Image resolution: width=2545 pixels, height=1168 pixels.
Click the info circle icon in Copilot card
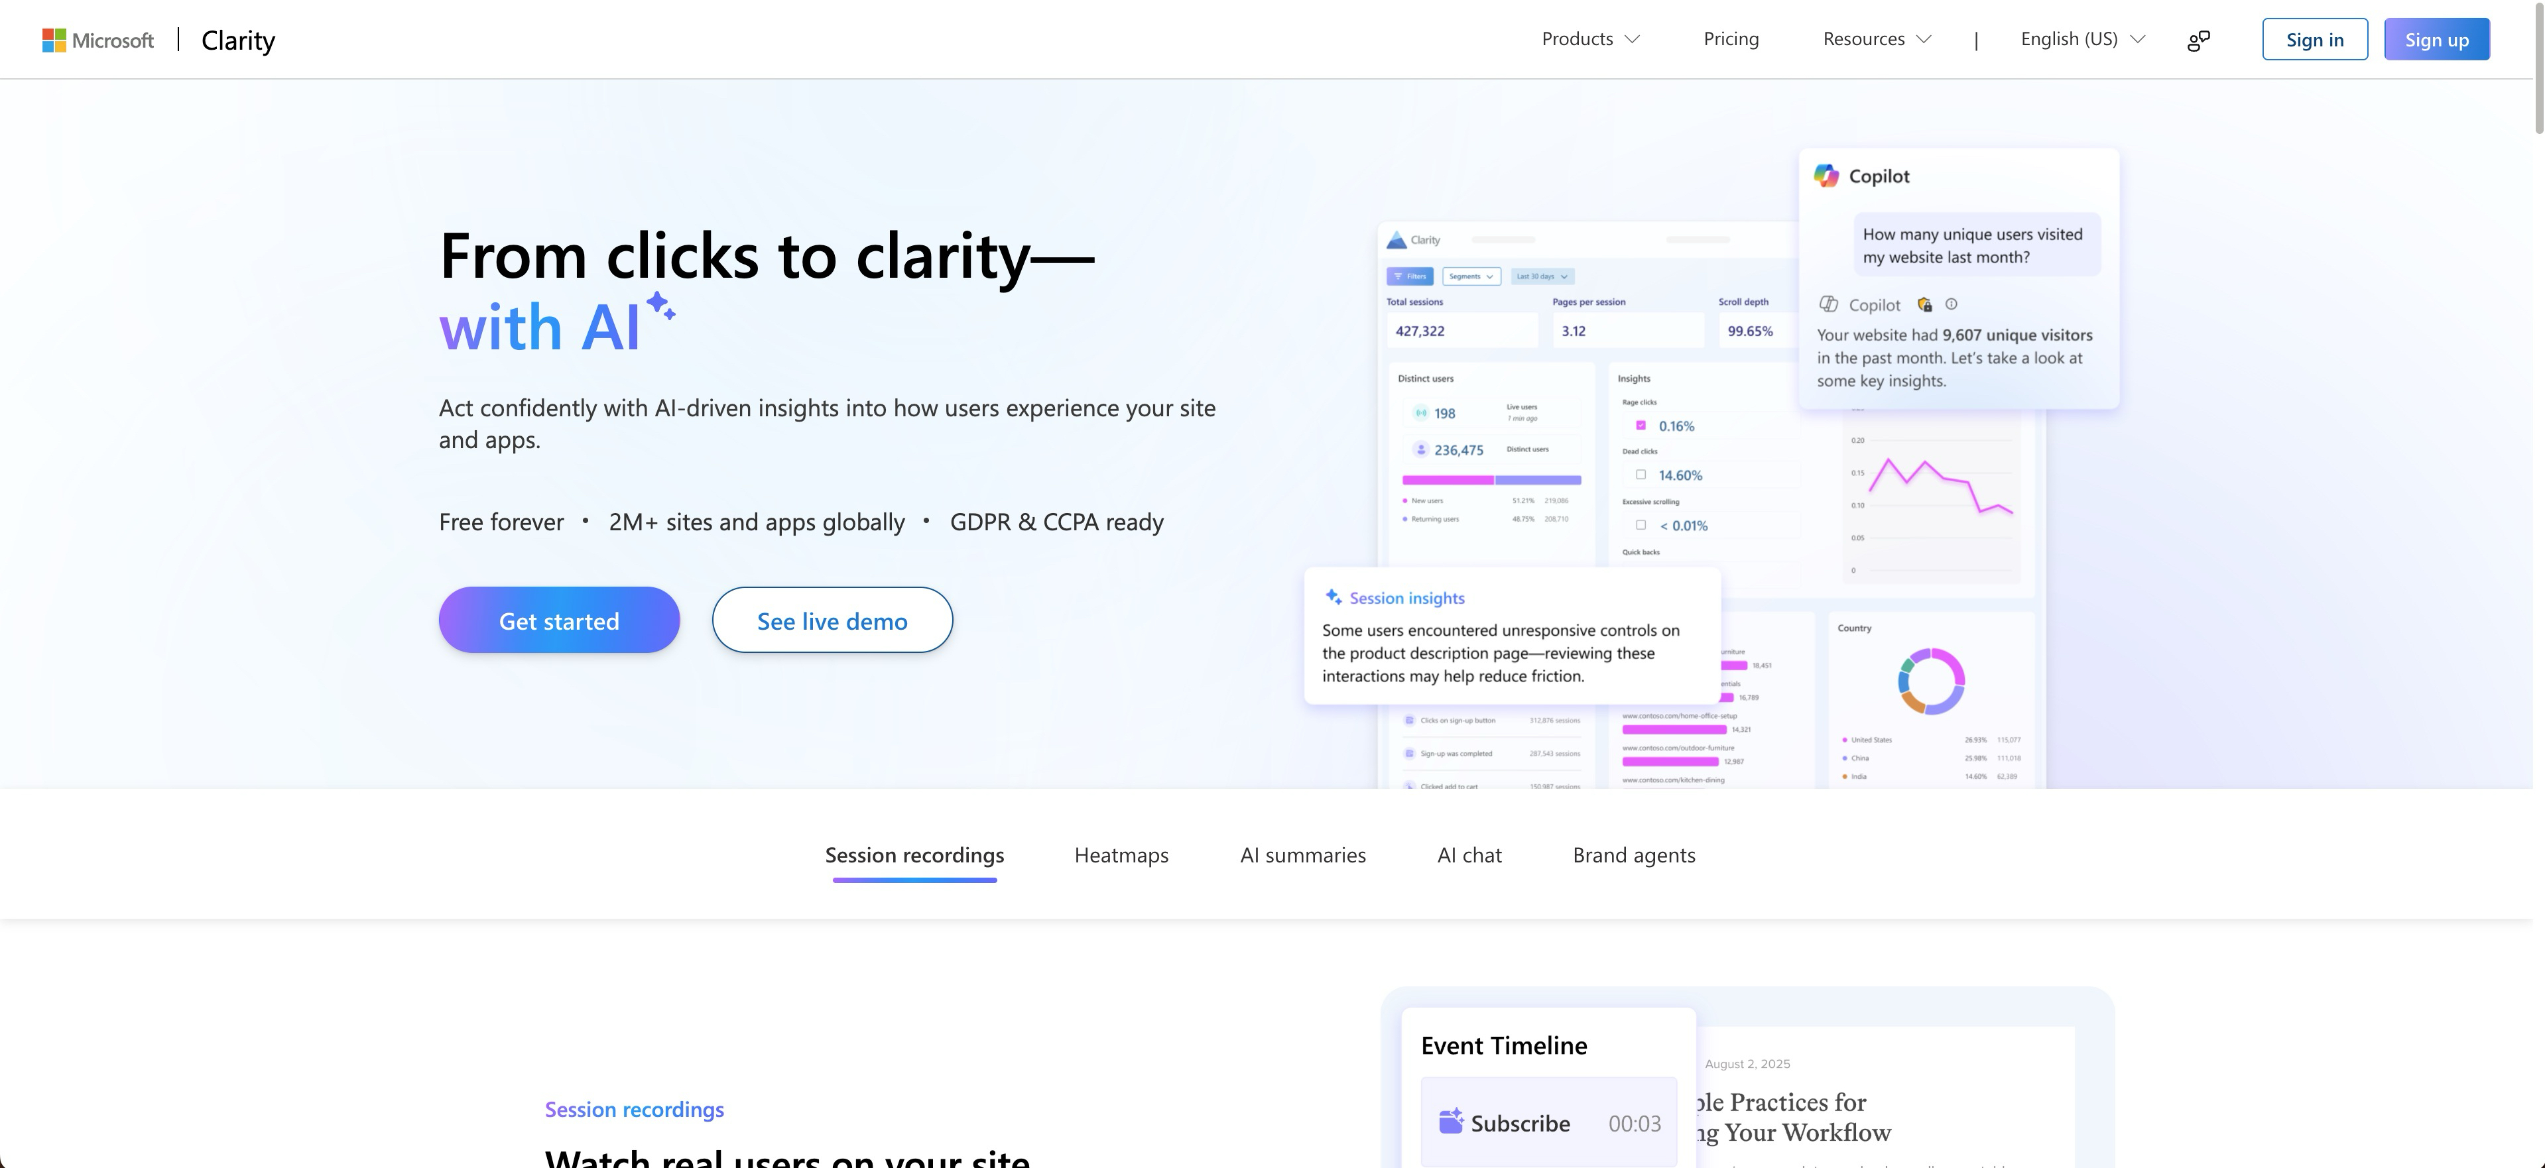tap(1952, 304)
